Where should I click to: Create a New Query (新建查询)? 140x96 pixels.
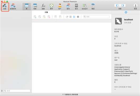click(x=13, y=7)
